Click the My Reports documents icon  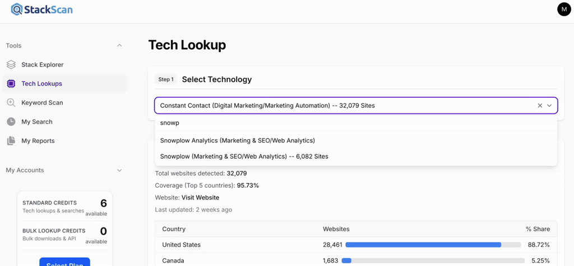pos(11,140)
